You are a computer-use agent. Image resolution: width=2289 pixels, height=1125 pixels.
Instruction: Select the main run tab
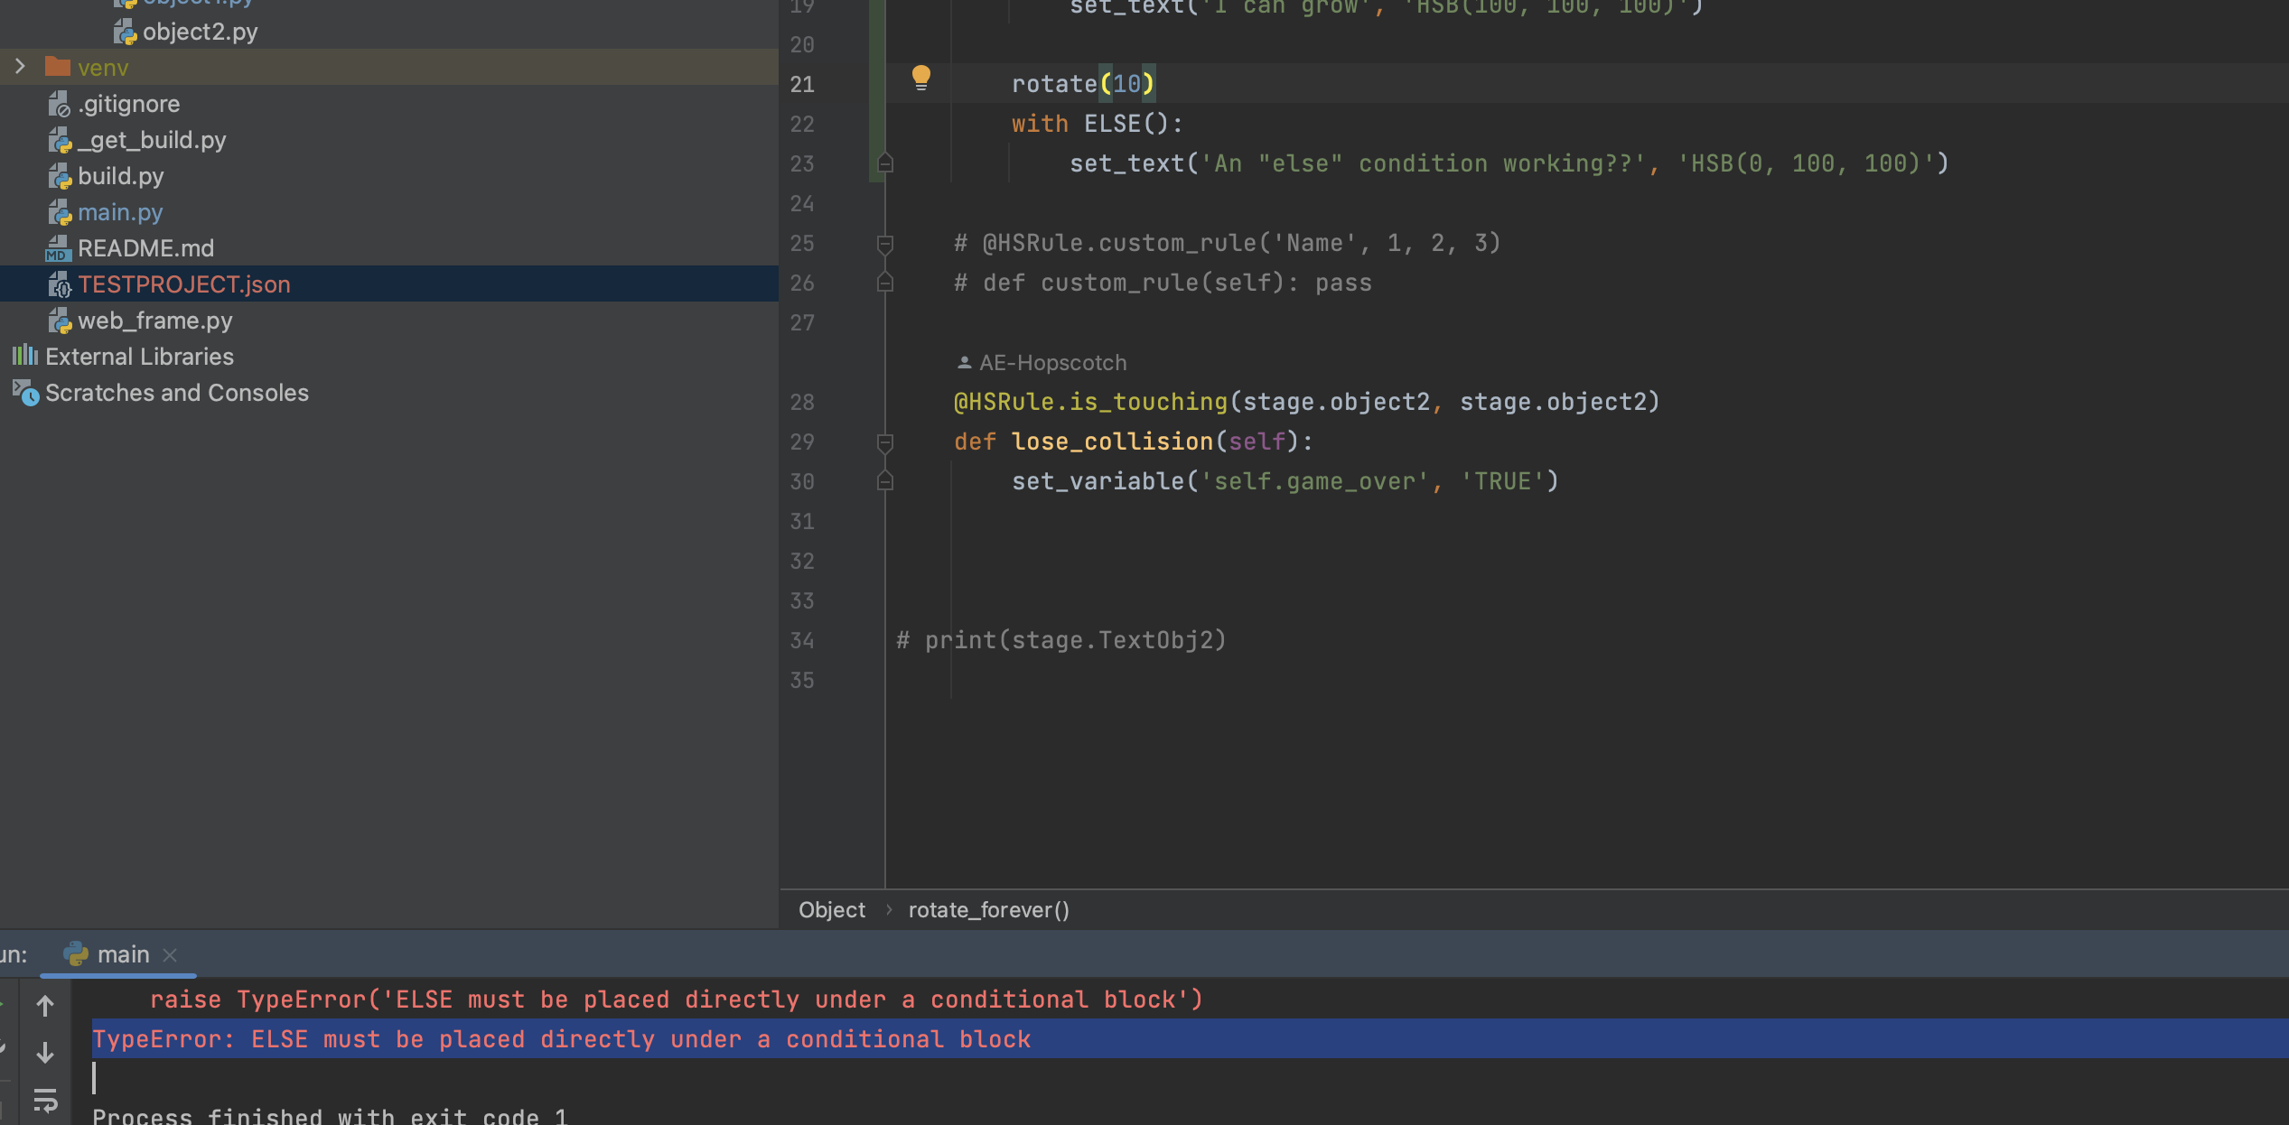[122, 954]
